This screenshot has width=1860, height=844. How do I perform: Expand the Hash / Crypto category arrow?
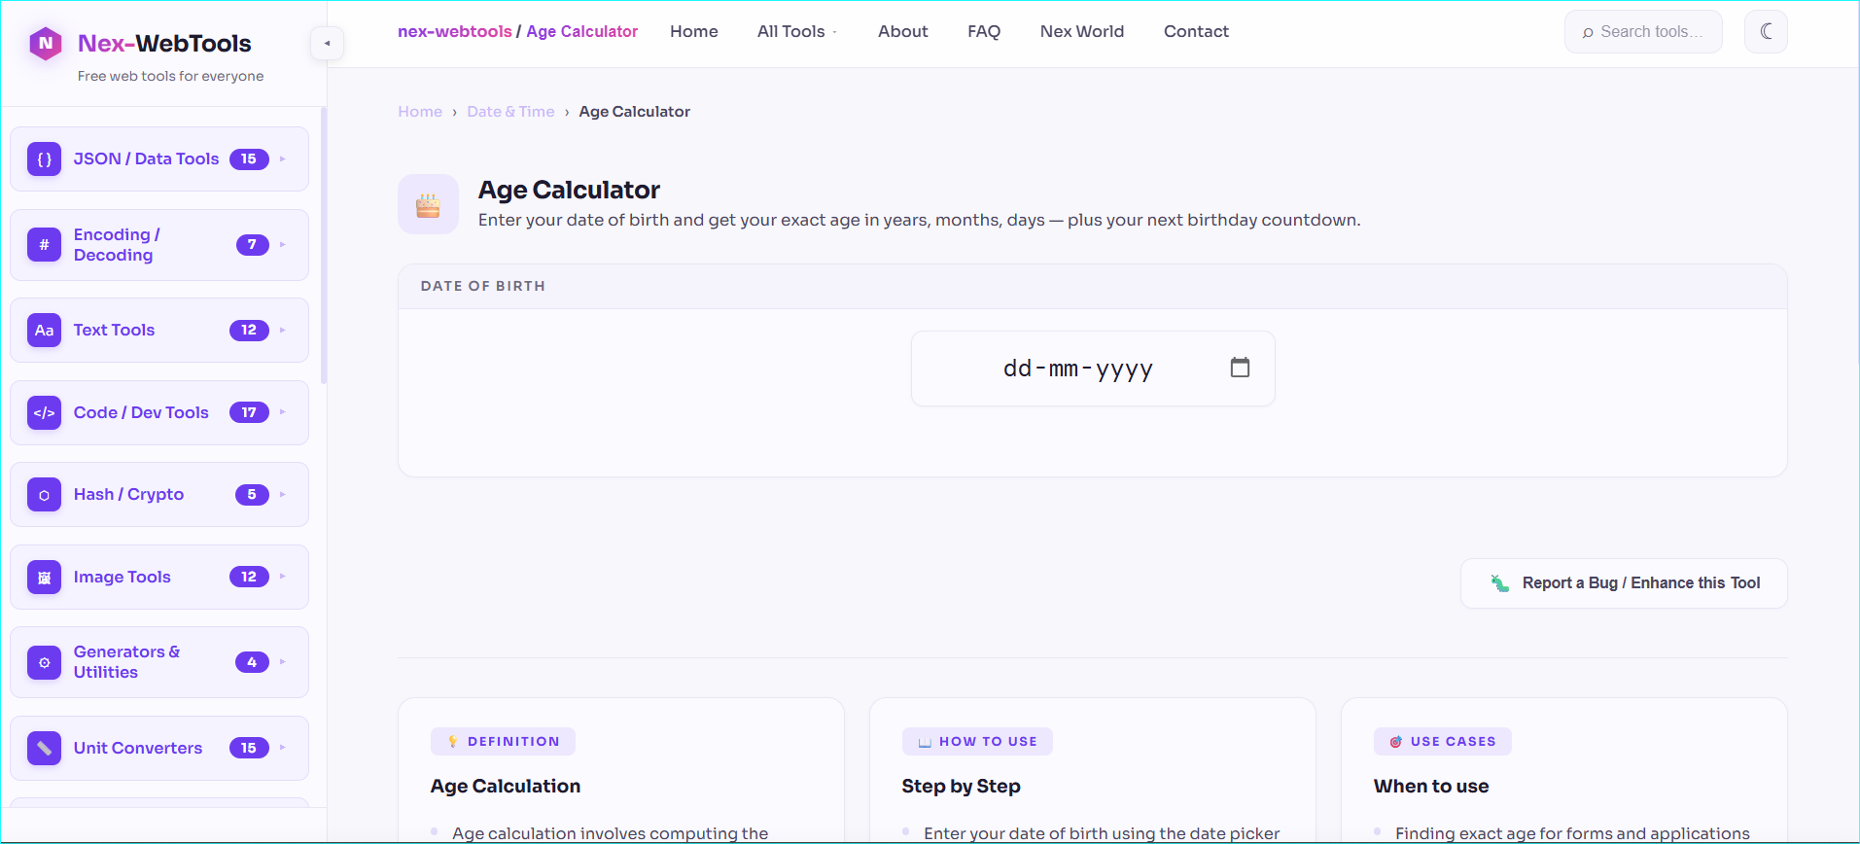pos(283,495)
